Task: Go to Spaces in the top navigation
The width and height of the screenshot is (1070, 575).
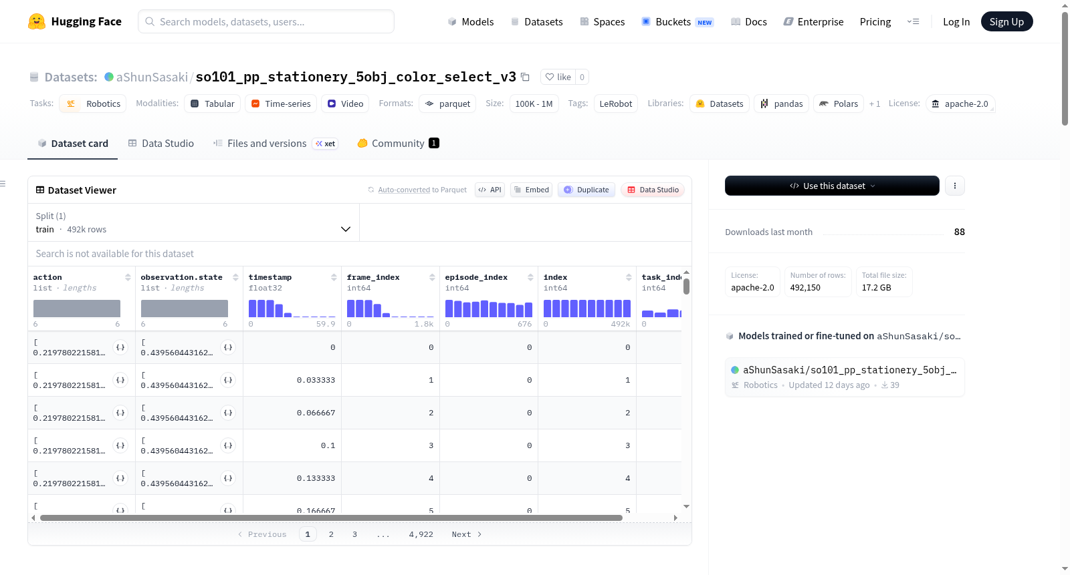Action: [602, 21]
